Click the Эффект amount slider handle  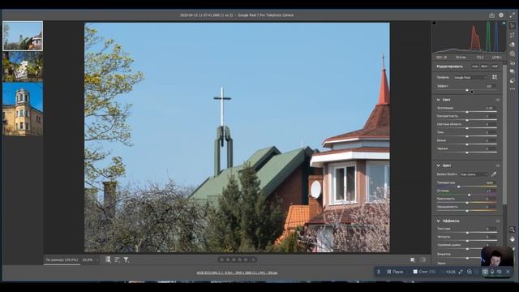coord(467,90)
